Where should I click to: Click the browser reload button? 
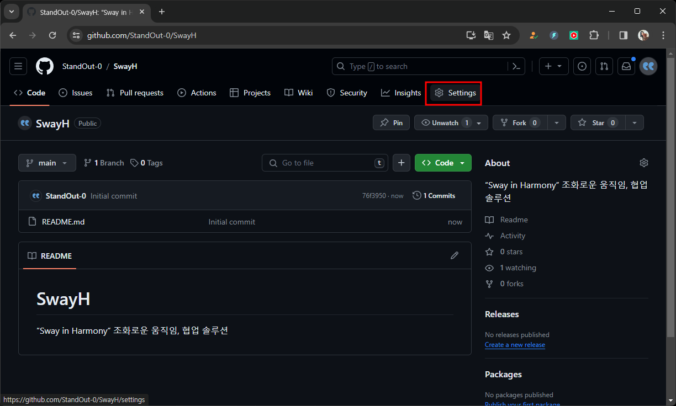(52, 35)
